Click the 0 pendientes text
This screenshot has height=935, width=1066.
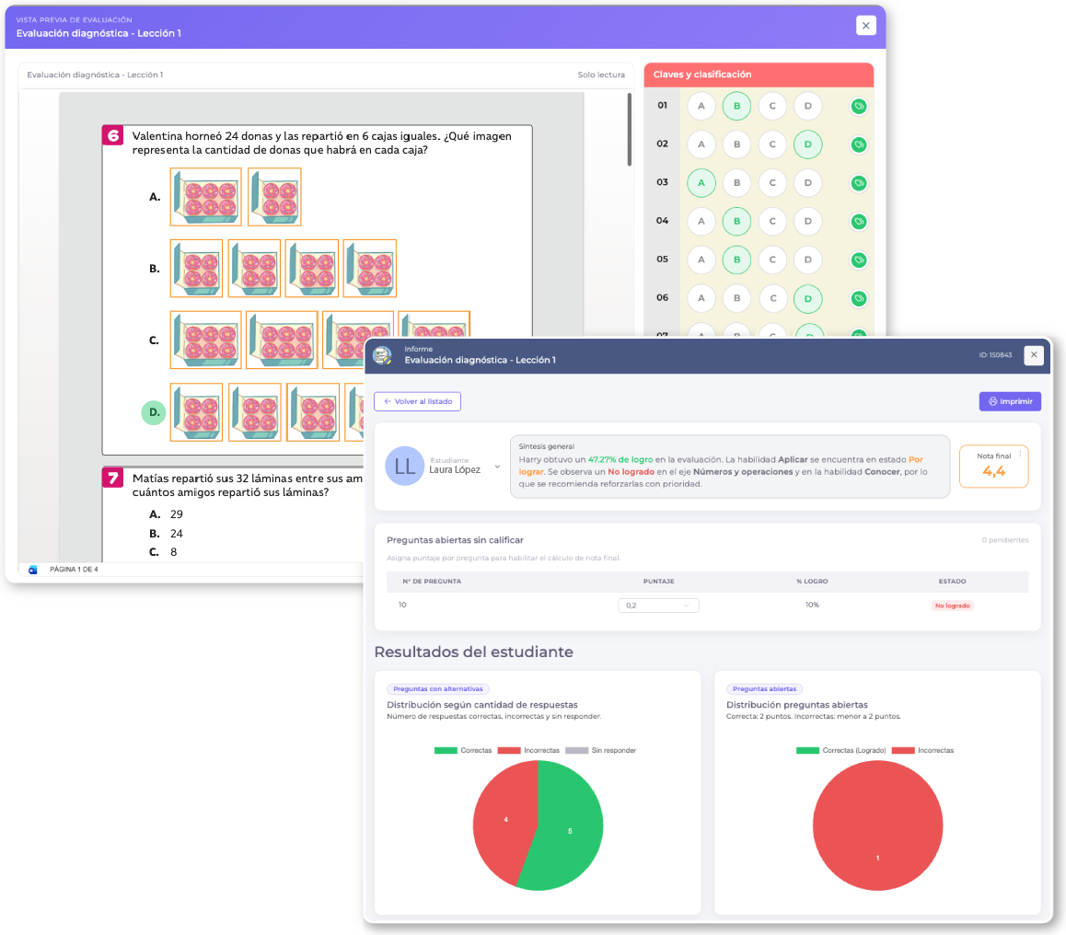pos(1005,540)
